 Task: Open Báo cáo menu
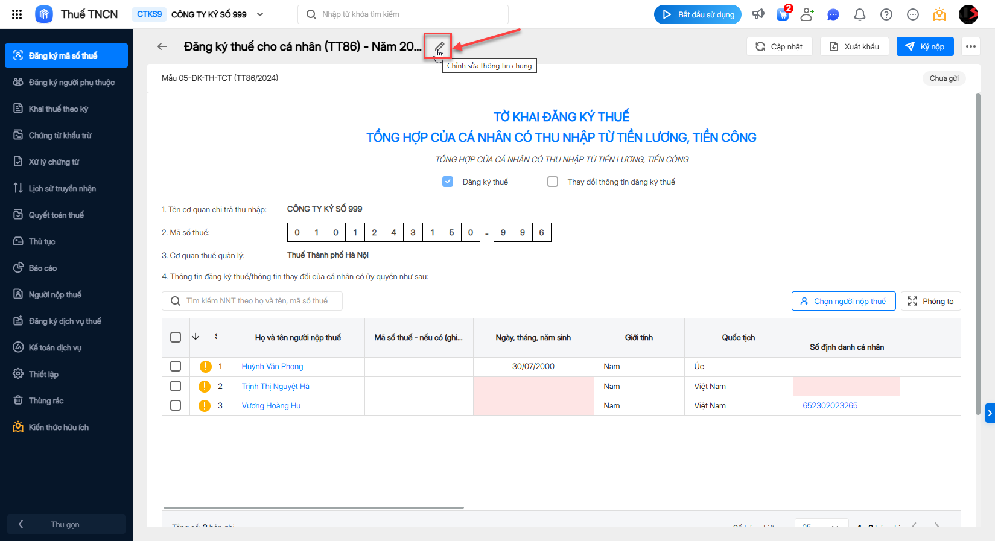pyautogui.click(x=66, y=268)
